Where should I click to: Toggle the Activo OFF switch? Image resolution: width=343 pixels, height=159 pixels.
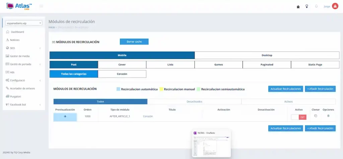(x=299, y=117)
